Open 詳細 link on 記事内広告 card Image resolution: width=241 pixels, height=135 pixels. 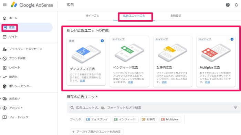click(164, 82)
